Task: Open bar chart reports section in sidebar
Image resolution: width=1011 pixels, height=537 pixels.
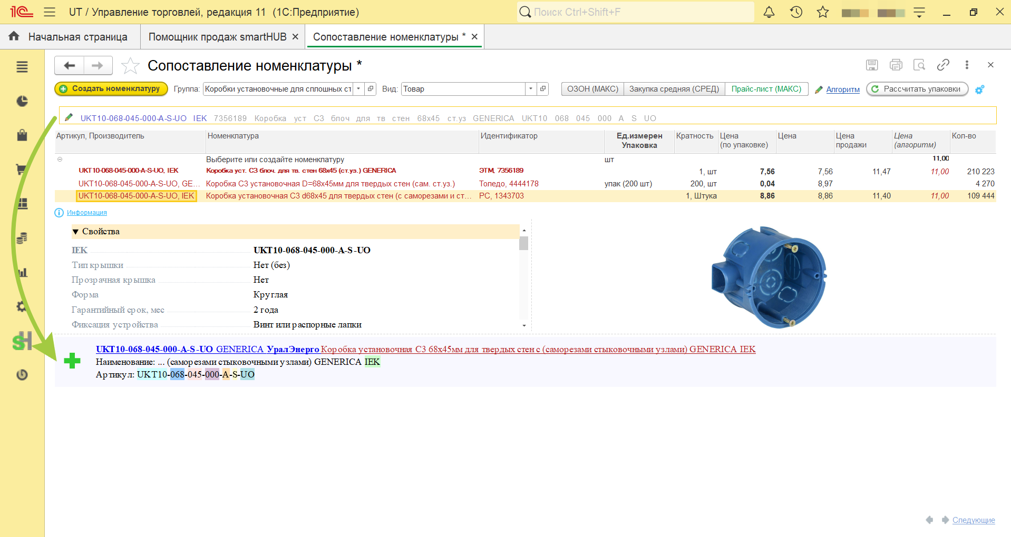Action: (22, 272)
